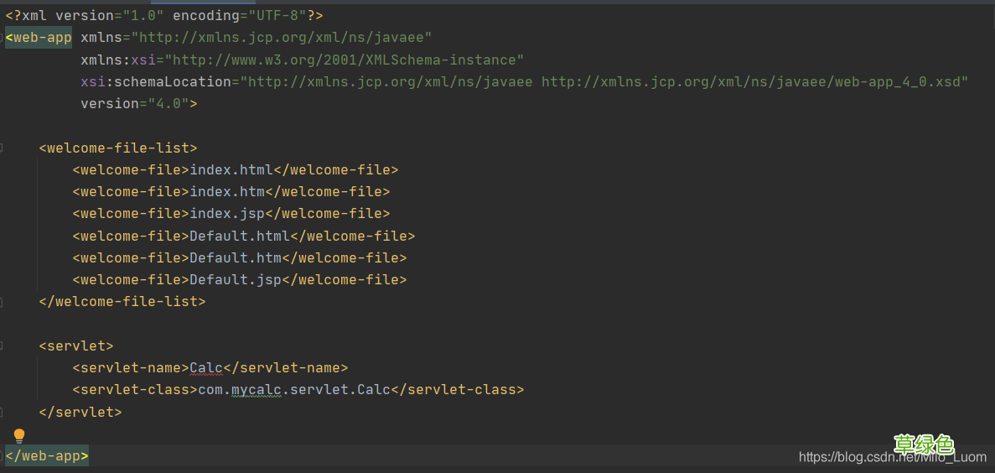Viewport: 995px width, 473px height.
Task: Click fold marker beside closing servlet tag
Action: click(x=3, y=412)
